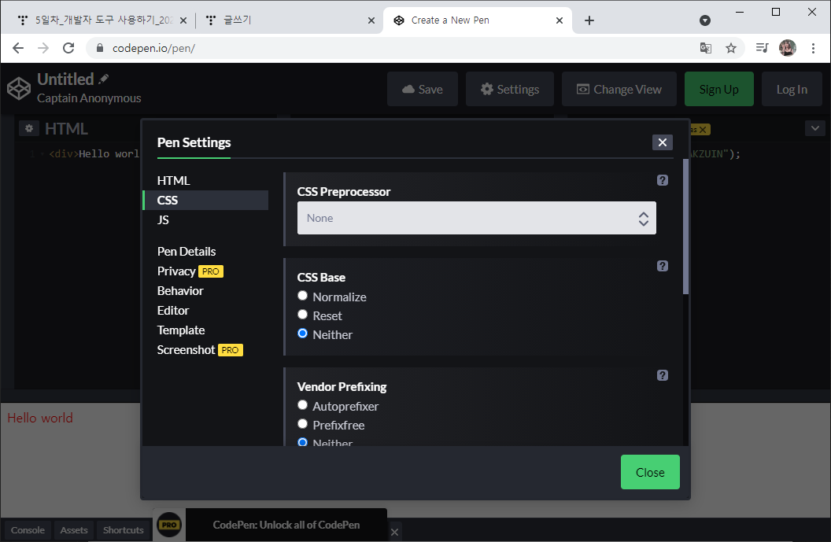Click the Sign Up button
The image size is (831, 542).
[718, 89]
